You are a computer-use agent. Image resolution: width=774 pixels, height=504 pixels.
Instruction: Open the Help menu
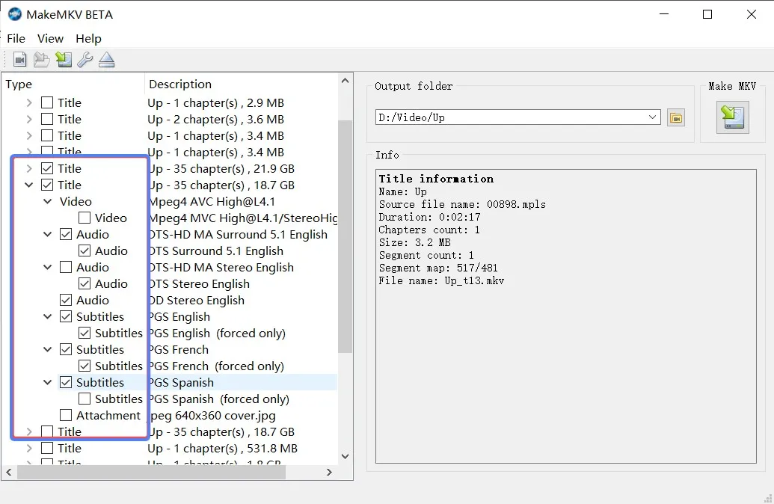coord(88,38)
